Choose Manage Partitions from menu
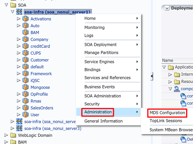Image resolution: width=193 pixels, height=144 pixels. point(108,53)
